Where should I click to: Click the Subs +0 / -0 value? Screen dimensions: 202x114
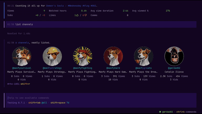click(x=40, y=15)
